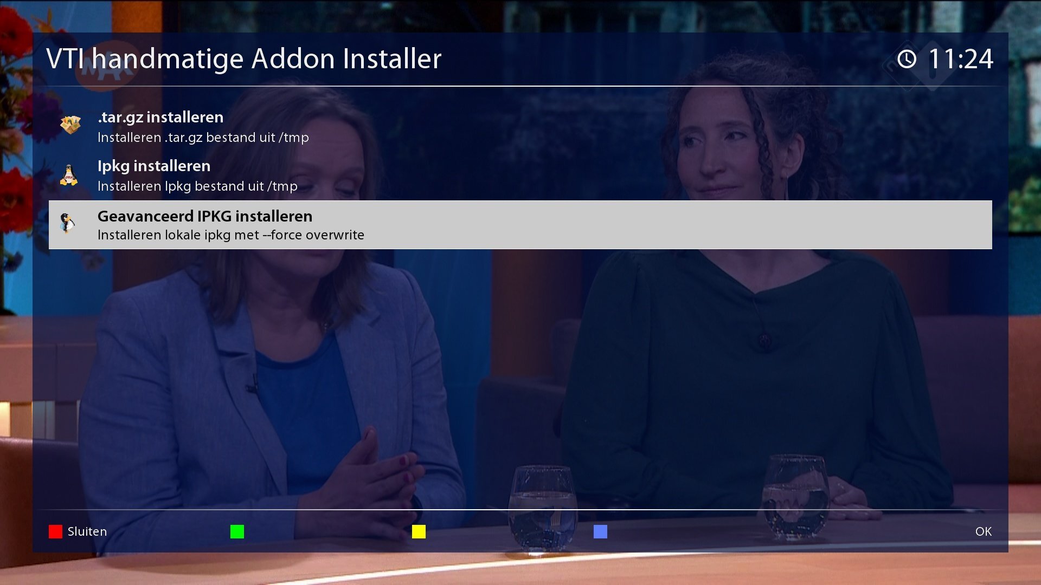Click the Geavanceerd IPKG penguin icon
This screenshot has height=585, width=1041.
click(x=68, y=223)
